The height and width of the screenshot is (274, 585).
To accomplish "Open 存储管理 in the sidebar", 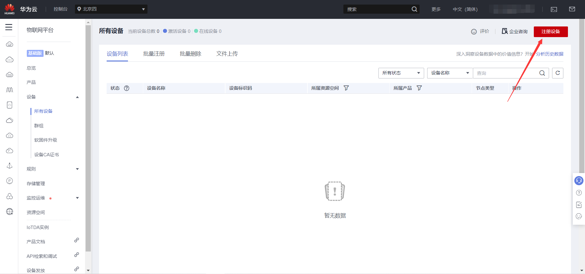I will pyautogui.click(x=36, y=184).
